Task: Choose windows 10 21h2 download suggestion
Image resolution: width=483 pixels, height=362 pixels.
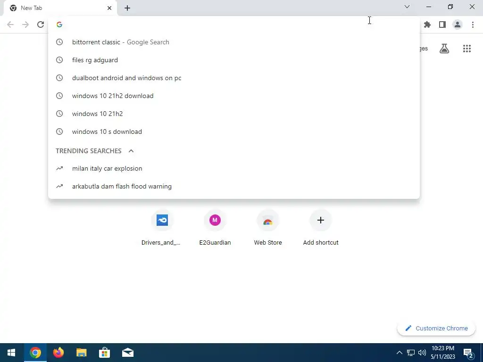Action: pyautogui.click(x=234, y=96)
